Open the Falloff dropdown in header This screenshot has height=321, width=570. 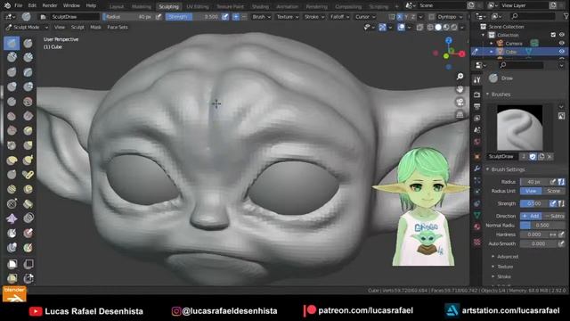339,17
